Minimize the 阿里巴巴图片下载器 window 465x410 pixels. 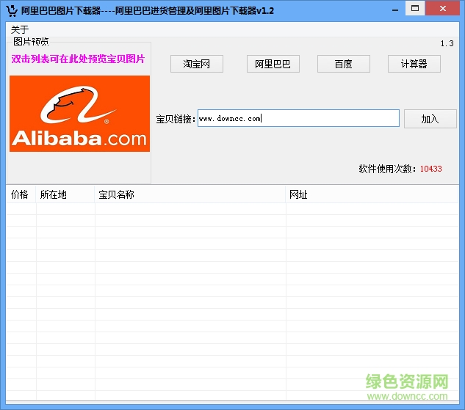click(x=395, y=10)
